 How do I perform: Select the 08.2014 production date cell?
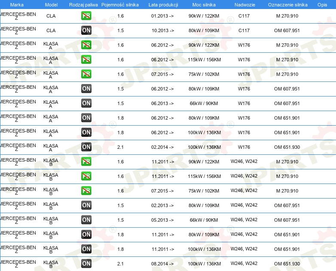163,264
